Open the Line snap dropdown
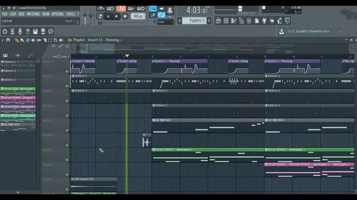Screen dimensions: 357x200 point(166,22)
